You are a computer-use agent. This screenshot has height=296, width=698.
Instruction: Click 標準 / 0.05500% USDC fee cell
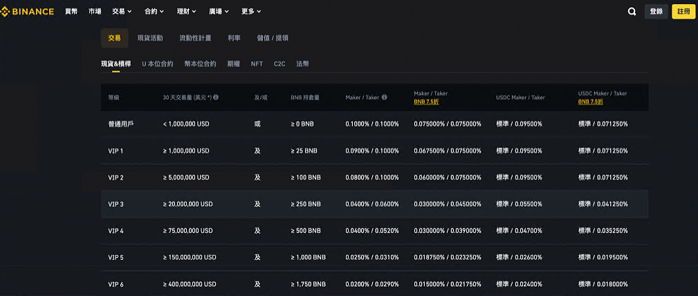[x=519, y=204]
